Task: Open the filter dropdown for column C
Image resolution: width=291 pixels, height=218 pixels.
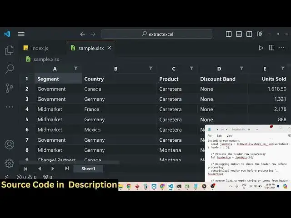Action: pyautogui.click(x=191, y=69)
